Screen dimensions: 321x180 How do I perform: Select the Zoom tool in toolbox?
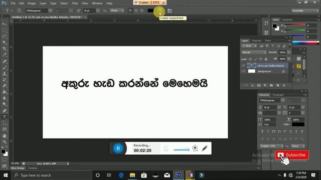click(x=5, y=142)
